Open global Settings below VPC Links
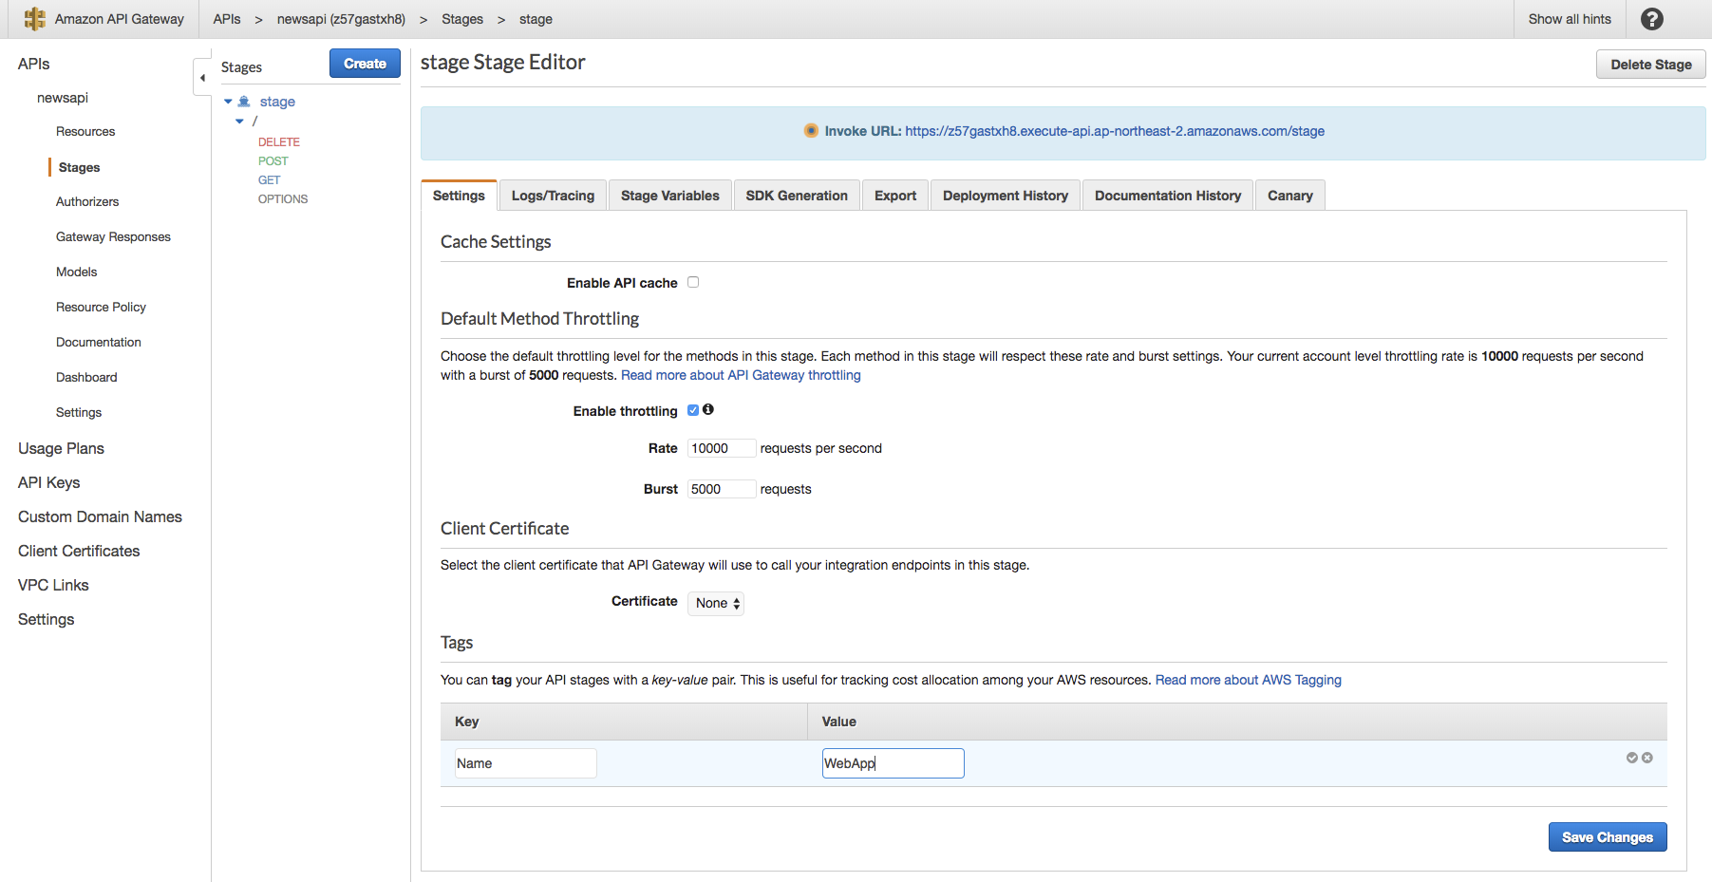Viewport: 1712px width, 882px height. tap(46, 619)
